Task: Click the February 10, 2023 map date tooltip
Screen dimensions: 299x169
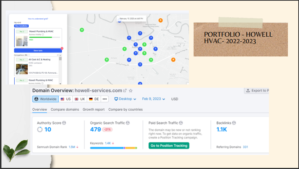Action: tap(131, 19)
